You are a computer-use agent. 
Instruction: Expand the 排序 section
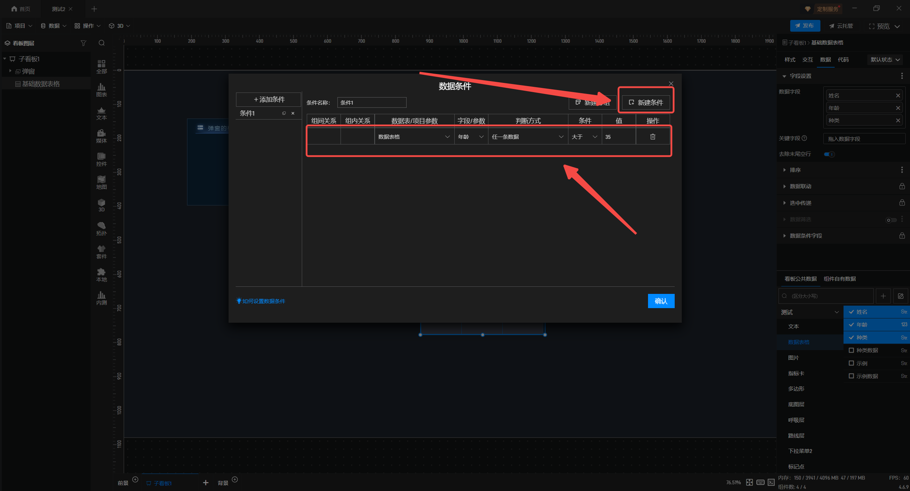click(795, 170)
